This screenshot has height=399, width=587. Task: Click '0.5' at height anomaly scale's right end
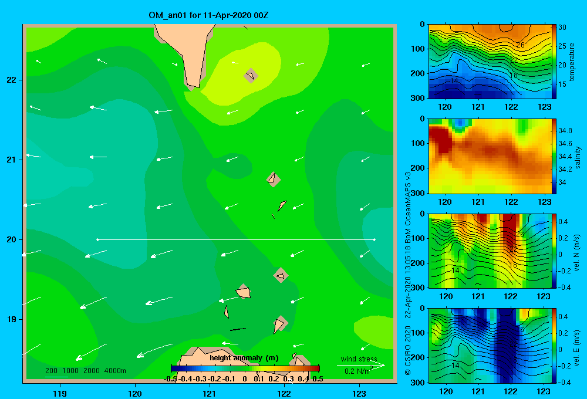318,379
